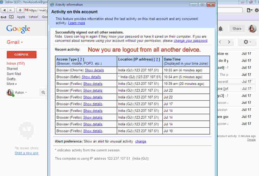
Task: Click the COMPOSE button
Action: click(x=22, y=55)
